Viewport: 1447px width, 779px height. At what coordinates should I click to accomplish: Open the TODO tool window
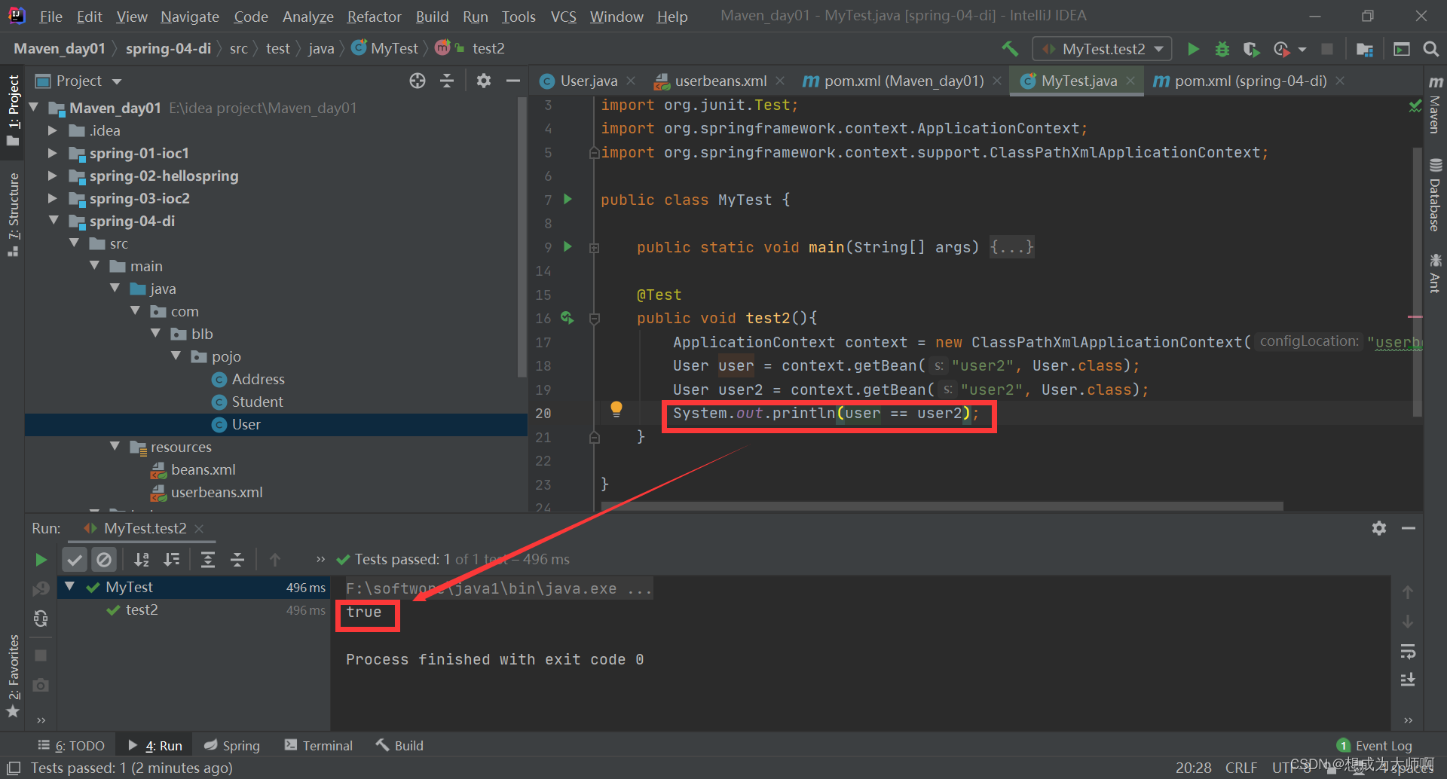[72, 745]
